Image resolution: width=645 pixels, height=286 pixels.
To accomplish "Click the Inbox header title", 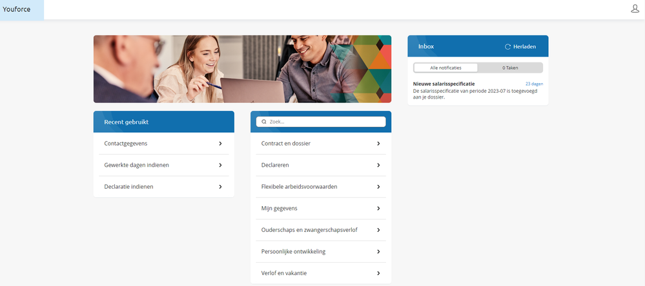I will 426,46.
